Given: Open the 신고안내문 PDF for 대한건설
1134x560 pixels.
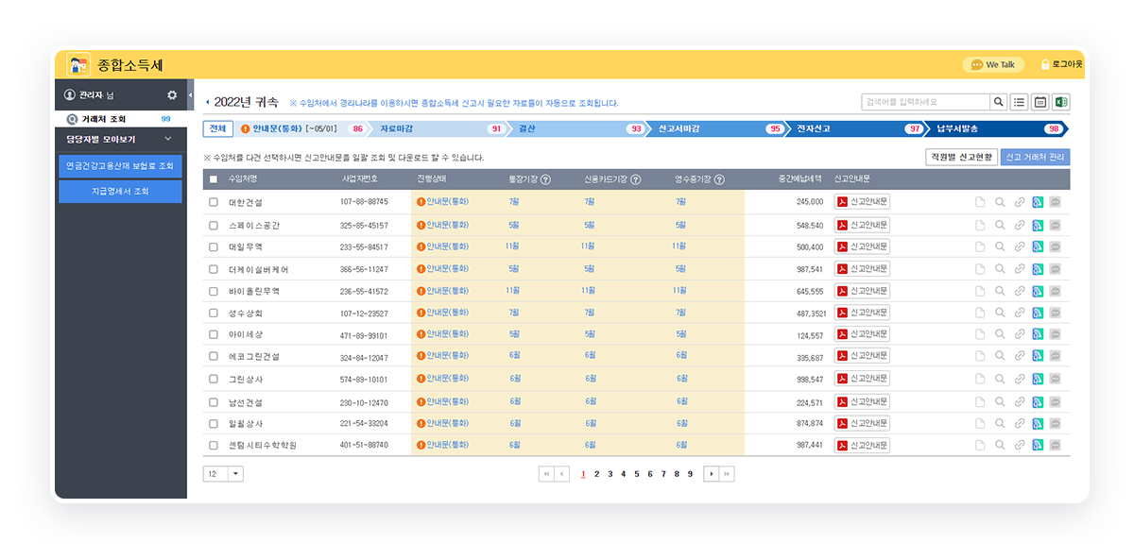Looking at the screenshot, I should pyautogui.click(x=862, y=201).
